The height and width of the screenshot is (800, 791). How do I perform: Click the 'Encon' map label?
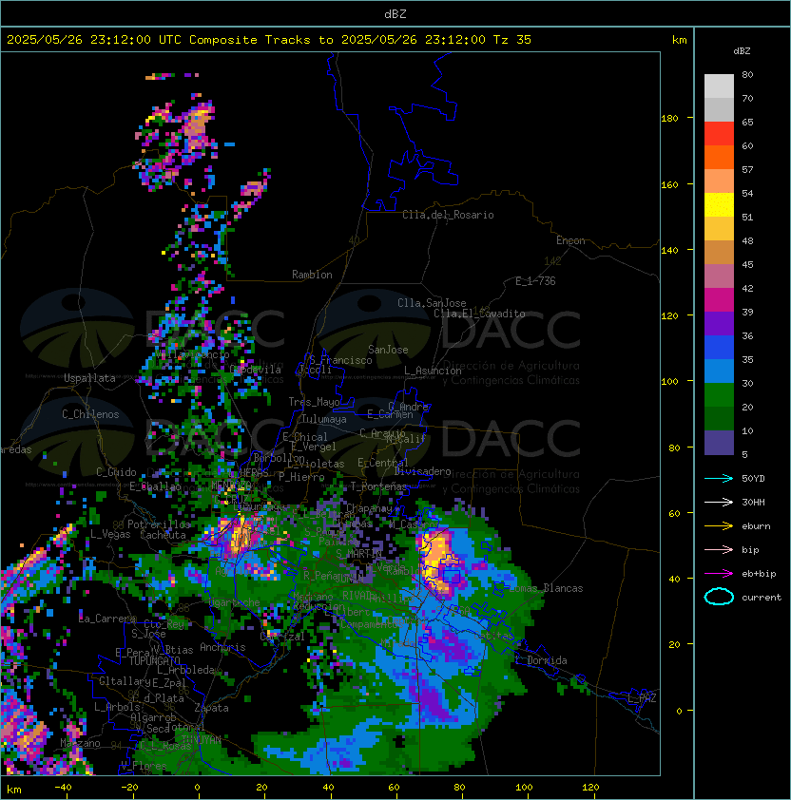pos(570,240)
